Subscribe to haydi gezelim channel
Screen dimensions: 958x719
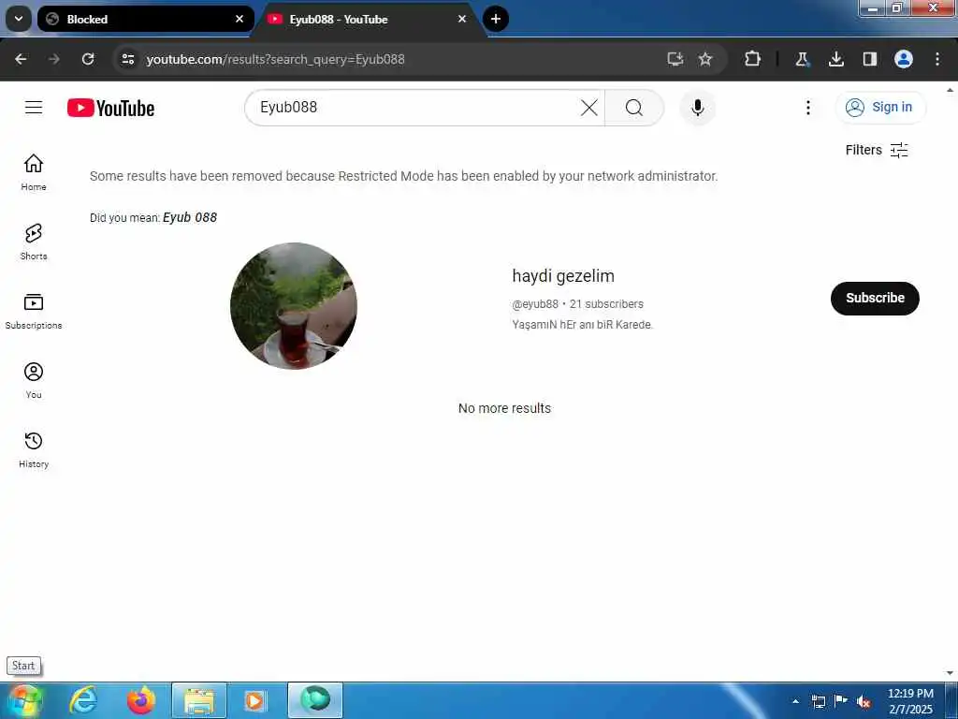(x=875, y=299)
